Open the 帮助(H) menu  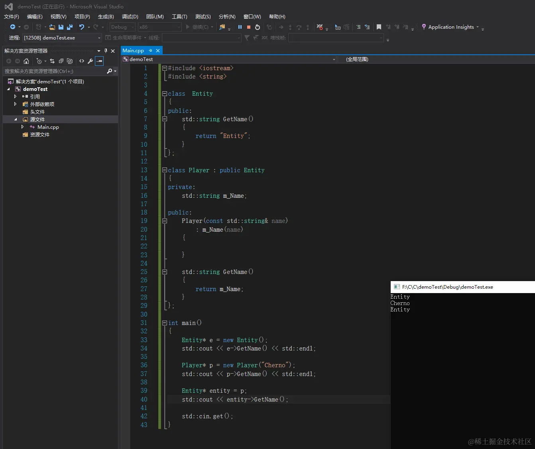coord(277,17)
